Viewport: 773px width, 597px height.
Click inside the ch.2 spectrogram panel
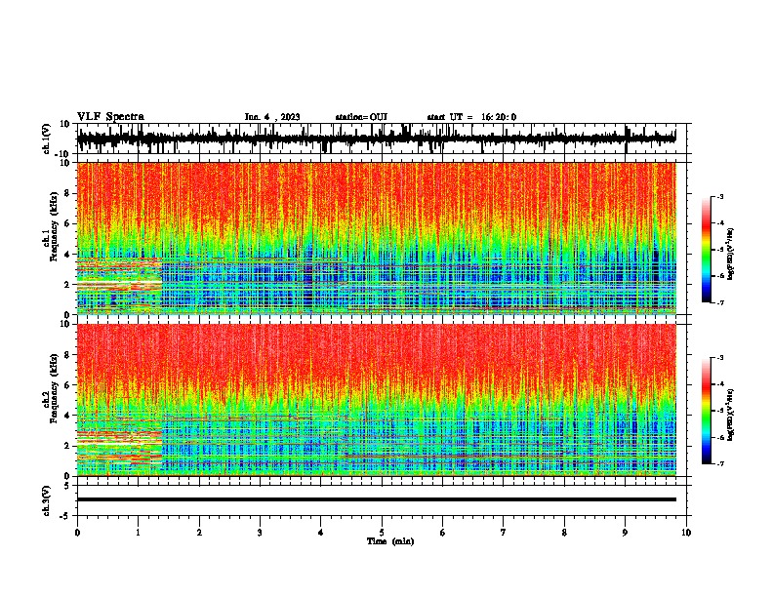click(376, 400)
